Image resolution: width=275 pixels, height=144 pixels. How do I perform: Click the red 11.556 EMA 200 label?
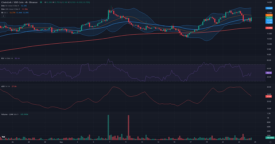click(269, 28)
